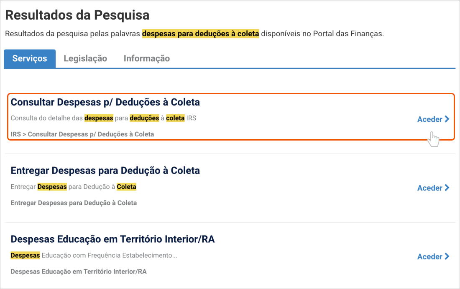460x289 pixels.
Task: Open Despesas Educação em Território Interior/RA title
Action: (112, 239)
